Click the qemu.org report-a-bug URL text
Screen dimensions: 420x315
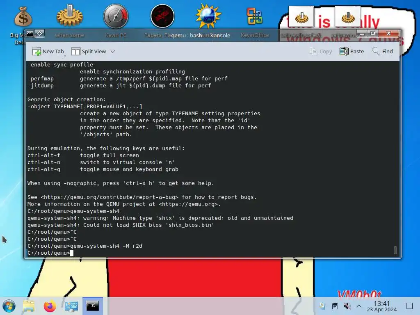pyautogui.click(x=109, y=197)
